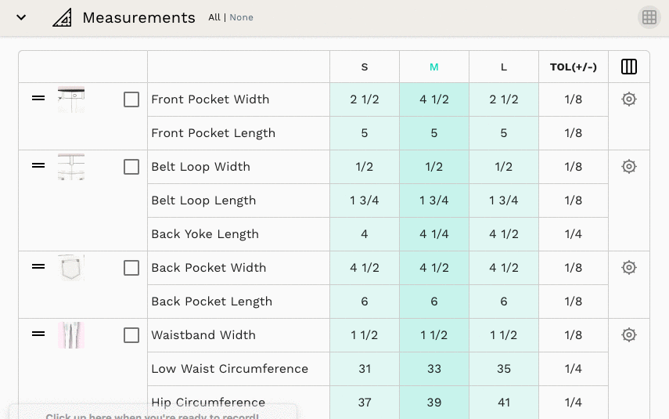Open the back pocket sketch thumbnail

[x=71, y=268]
